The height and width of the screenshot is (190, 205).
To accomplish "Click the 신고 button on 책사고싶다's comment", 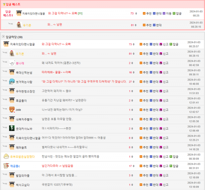I will pyautogui.click(x=161, y=185).
